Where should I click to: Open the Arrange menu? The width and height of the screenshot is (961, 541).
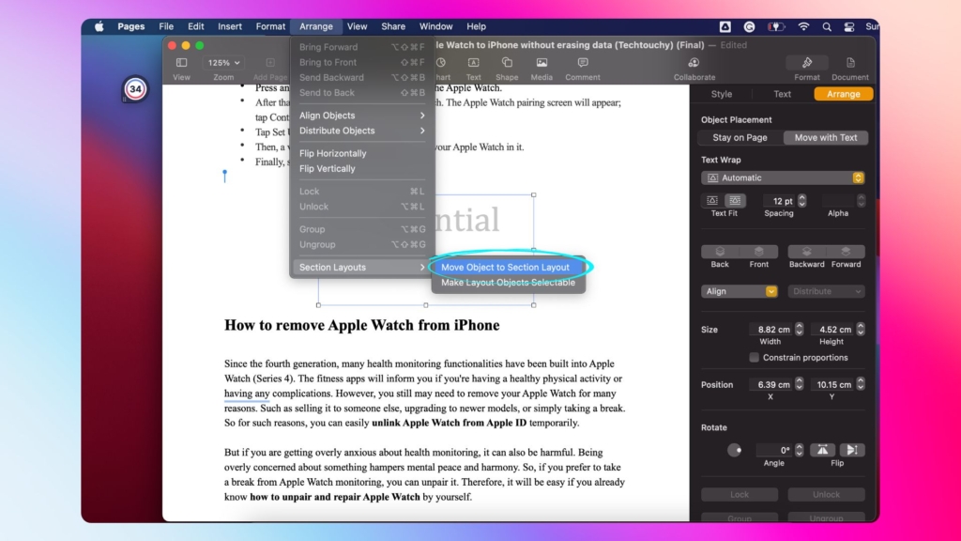point(316,26)
